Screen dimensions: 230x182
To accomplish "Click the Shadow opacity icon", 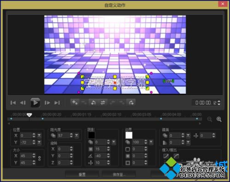I will coord(91,142).
